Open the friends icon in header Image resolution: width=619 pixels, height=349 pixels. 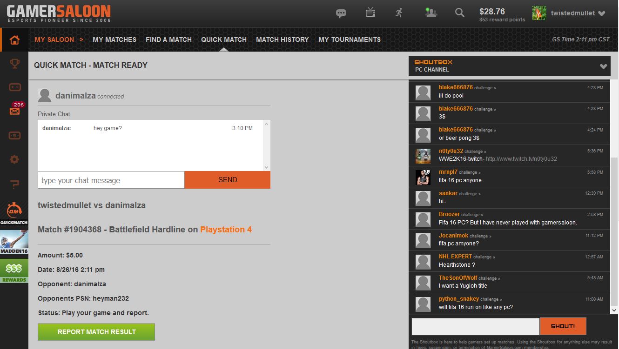click(x=431, y=13)
